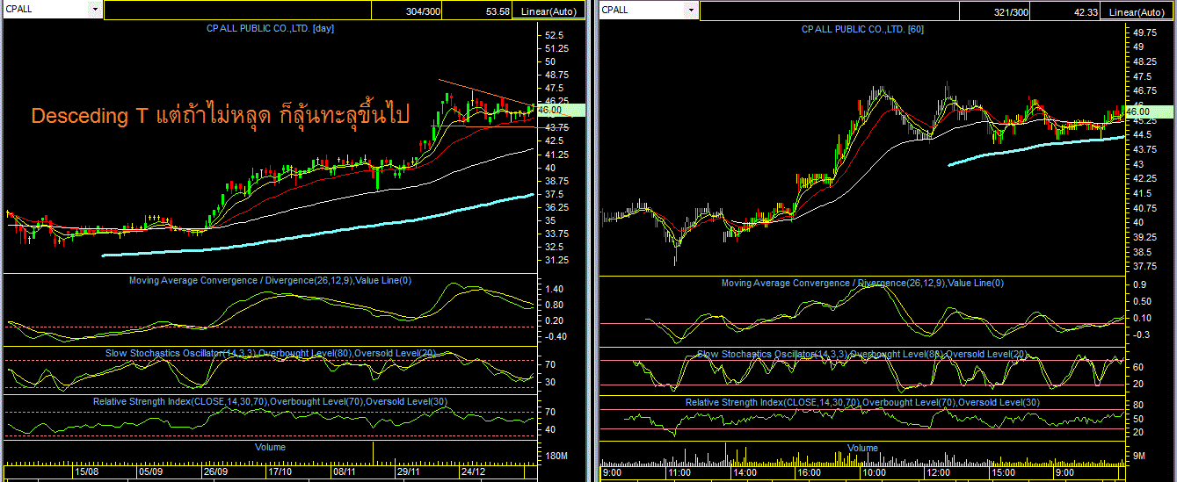Viewport: 1177px width, 482px height.
Task: Click the 31.25 value on the daily price axis
Action: click(x=556, y=261)
